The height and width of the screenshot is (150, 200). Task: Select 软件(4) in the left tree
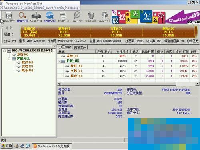point(27,63)
